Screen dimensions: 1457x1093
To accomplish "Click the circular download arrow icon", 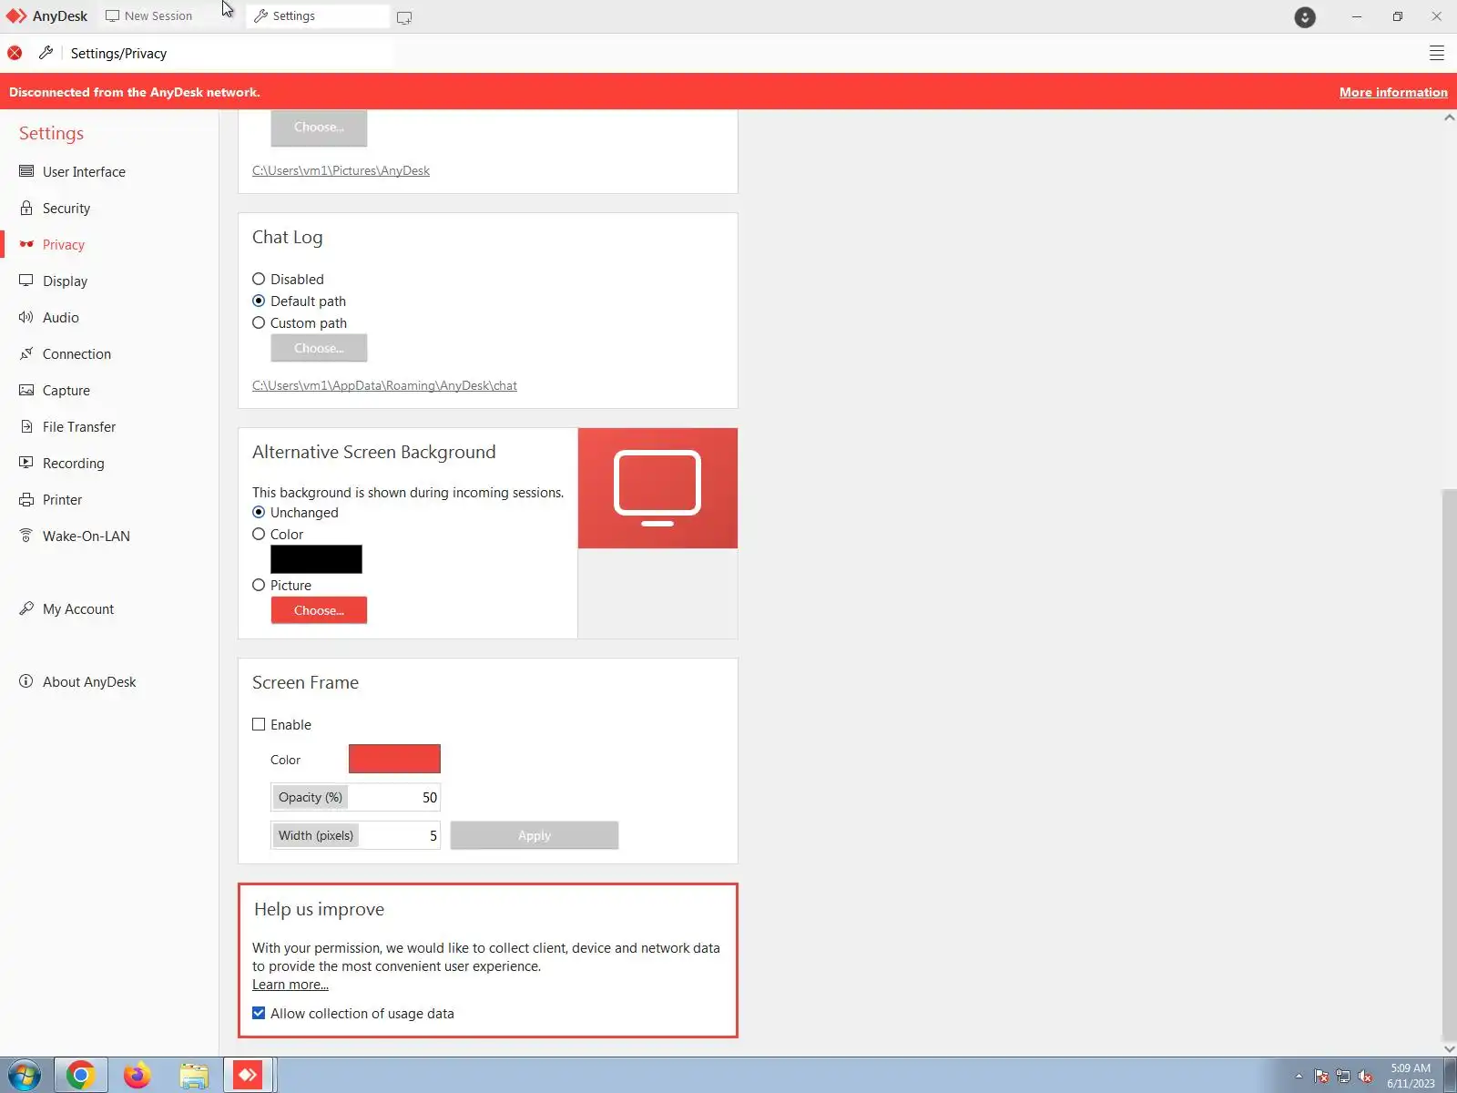I will point(1305,16).
